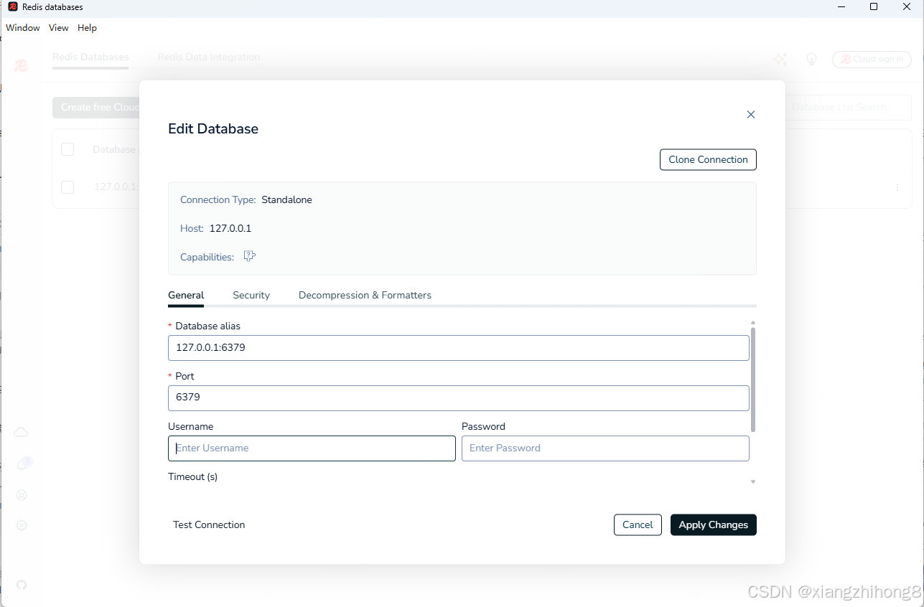Click the cloud icon in sidebar

21,432
